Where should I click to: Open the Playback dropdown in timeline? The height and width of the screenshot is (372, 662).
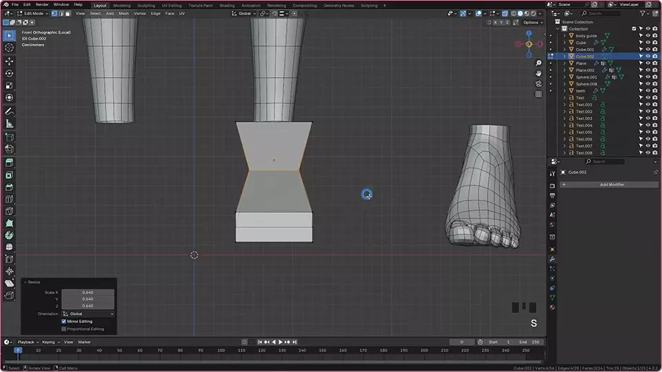28,342
